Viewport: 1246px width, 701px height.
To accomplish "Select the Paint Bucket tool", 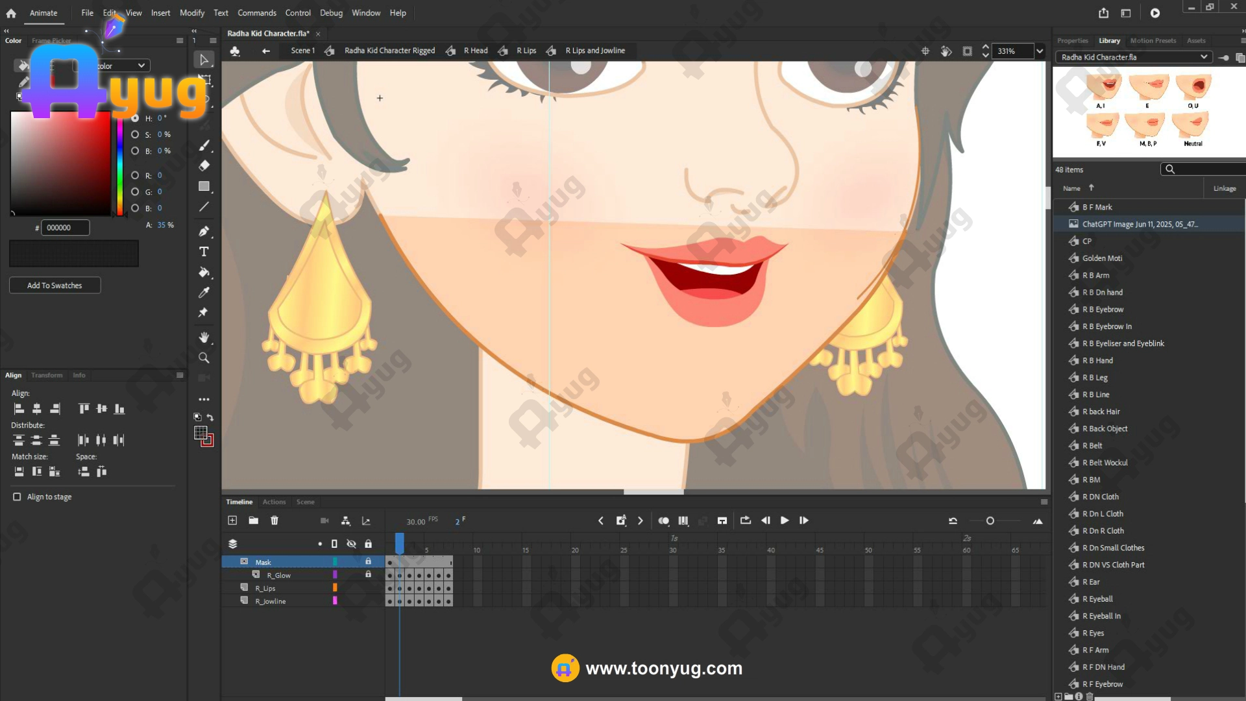I will click(x=204, y=273).
